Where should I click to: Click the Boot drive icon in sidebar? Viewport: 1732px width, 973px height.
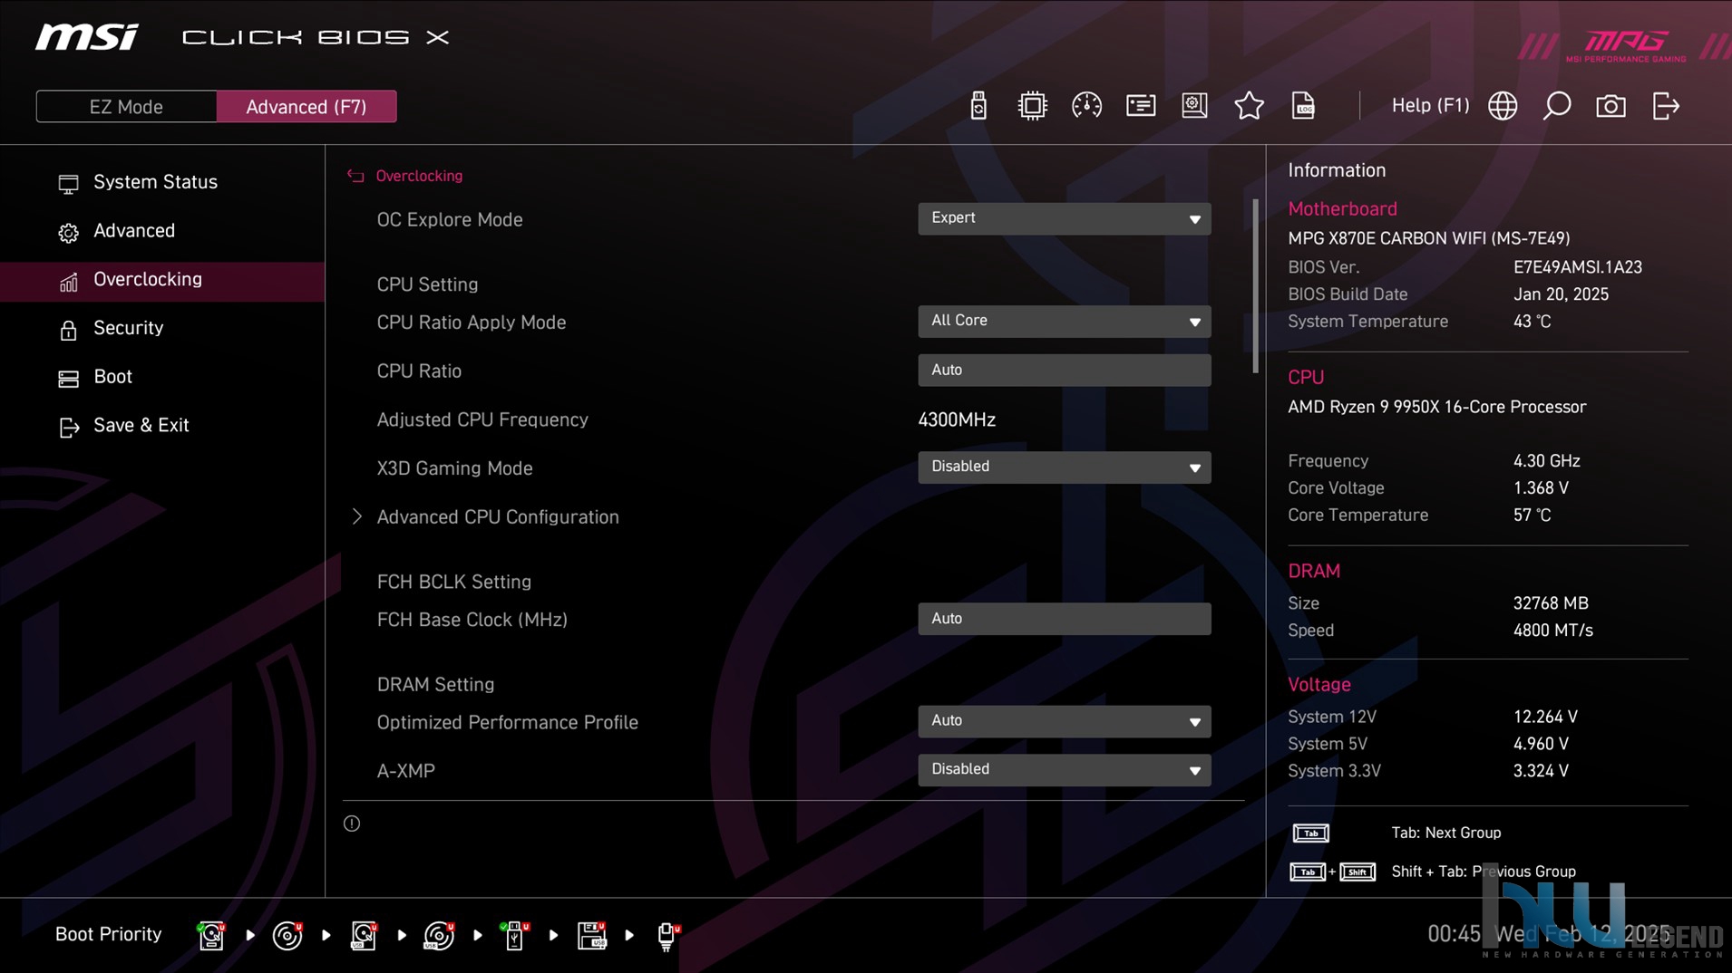pos(68,379)
